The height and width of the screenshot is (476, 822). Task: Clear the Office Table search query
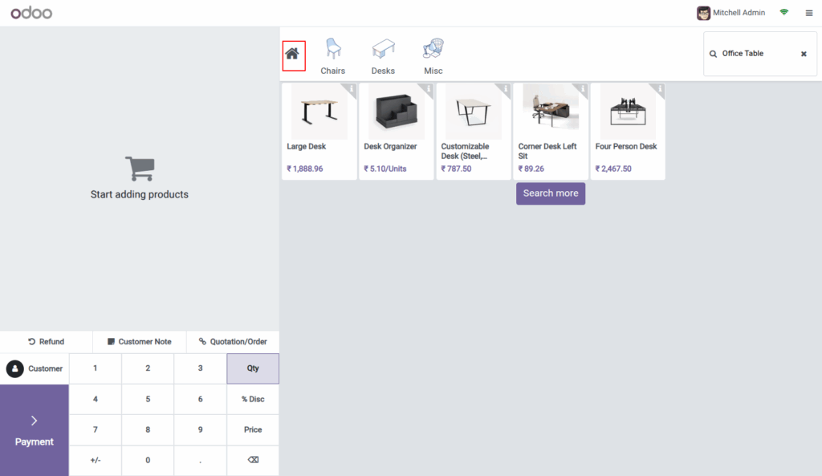tap(803, 53)
